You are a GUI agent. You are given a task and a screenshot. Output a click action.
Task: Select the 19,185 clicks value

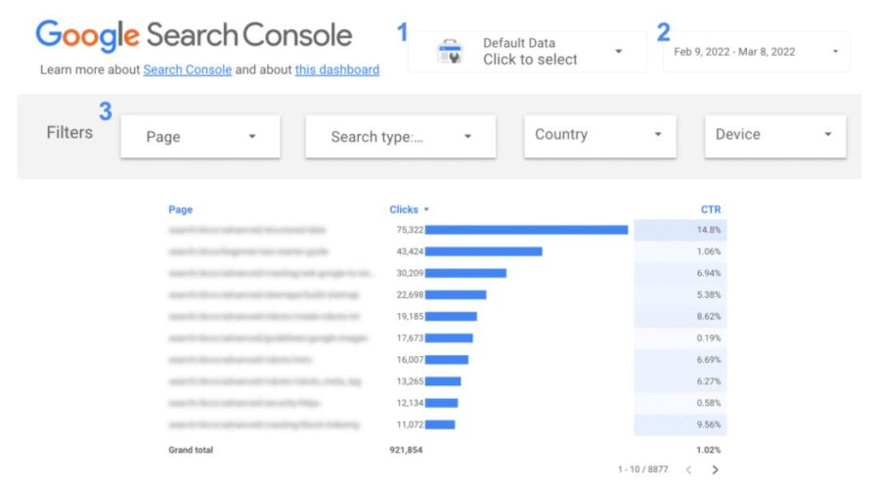coord(410,316)
